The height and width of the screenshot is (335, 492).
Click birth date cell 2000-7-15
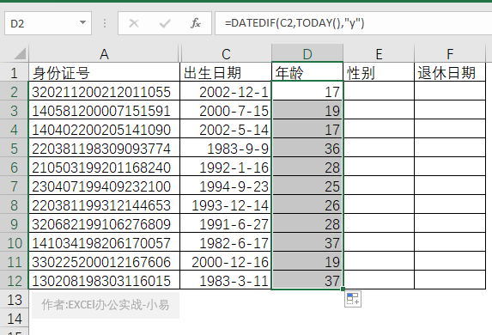point(226,110)
